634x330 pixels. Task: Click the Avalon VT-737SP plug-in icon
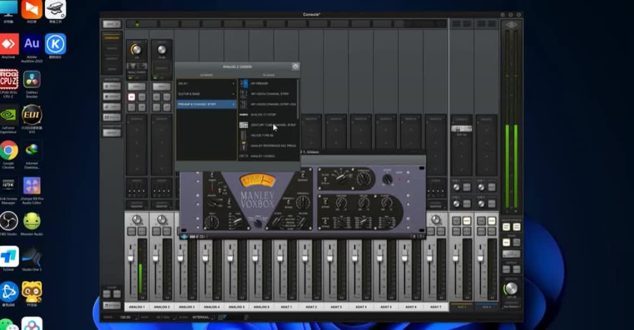244,115
